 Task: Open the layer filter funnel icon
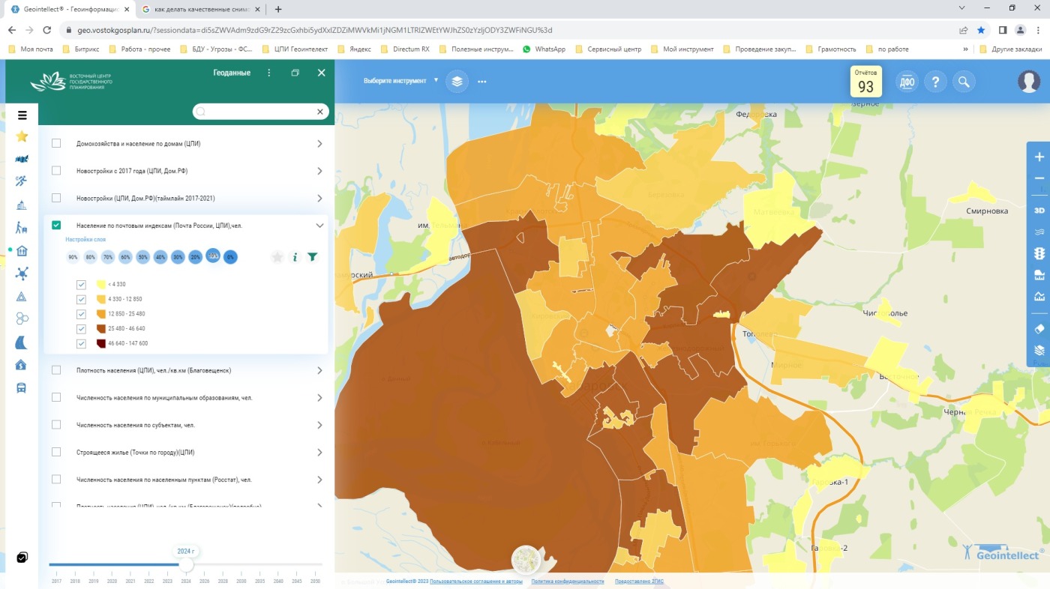point(313,257)
